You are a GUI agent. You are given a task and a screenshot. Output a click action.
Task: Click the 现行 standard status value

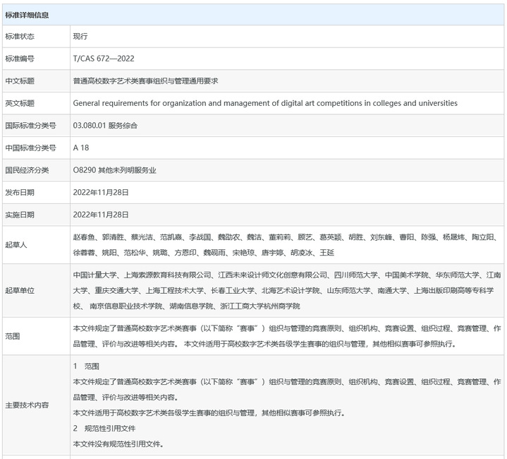tap(80, 36)
